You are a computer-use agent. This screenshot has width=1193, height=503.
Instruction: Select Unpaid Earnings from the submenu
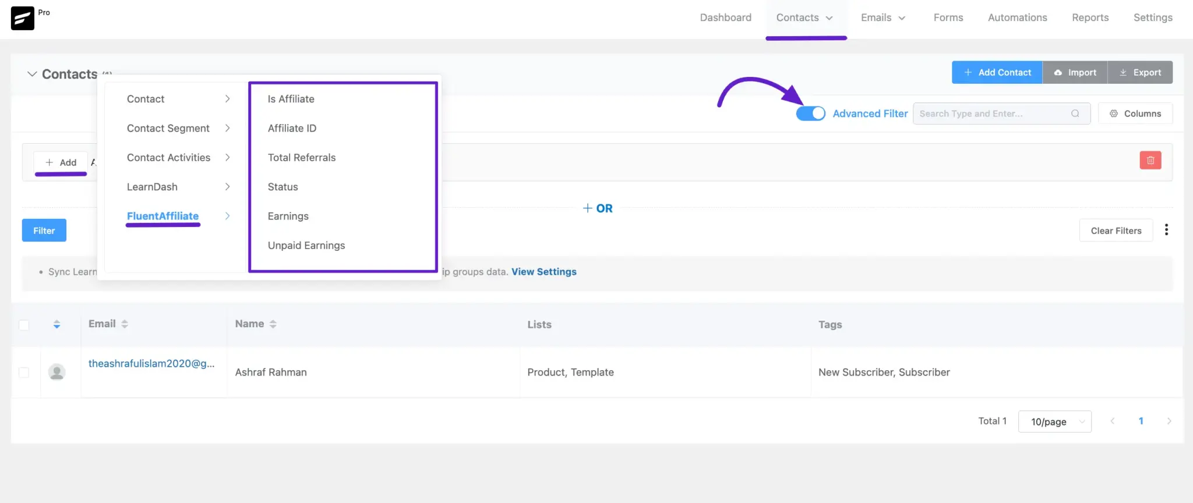(306, 246)
